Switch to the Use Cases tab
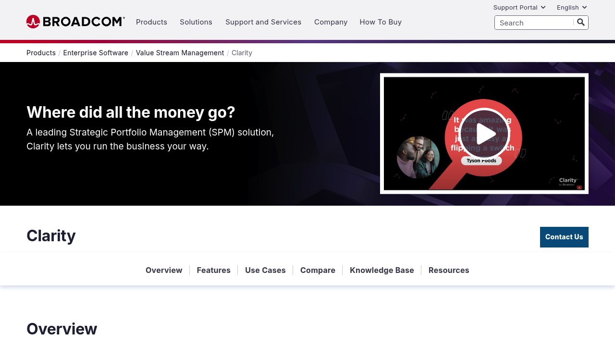Screen dimensions: 615x346 pyautogui.click(x=265, y=270)
